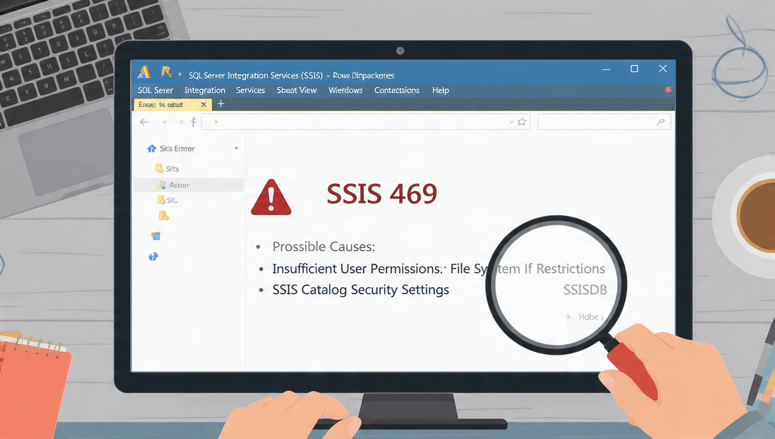Click the back arrow navigation icon

144,122
